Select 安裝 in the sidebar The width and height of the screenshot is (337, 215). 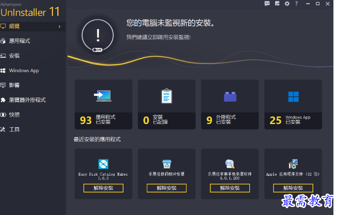14,56
